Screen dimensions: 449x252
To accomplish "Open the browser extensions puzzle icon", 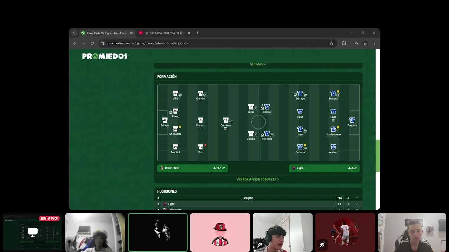I will 344,43.
